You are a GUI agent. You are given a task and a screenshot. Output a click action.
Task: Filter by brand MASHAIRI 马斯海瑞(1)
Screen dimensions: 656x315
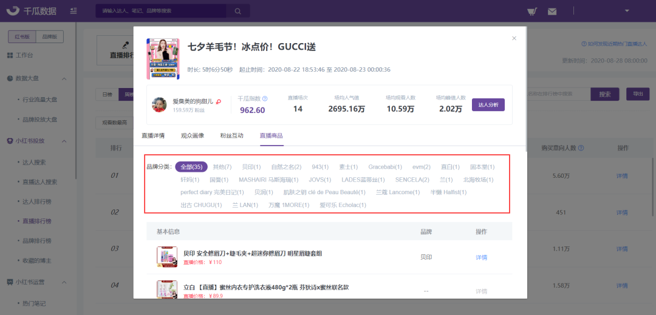(268, 180)
